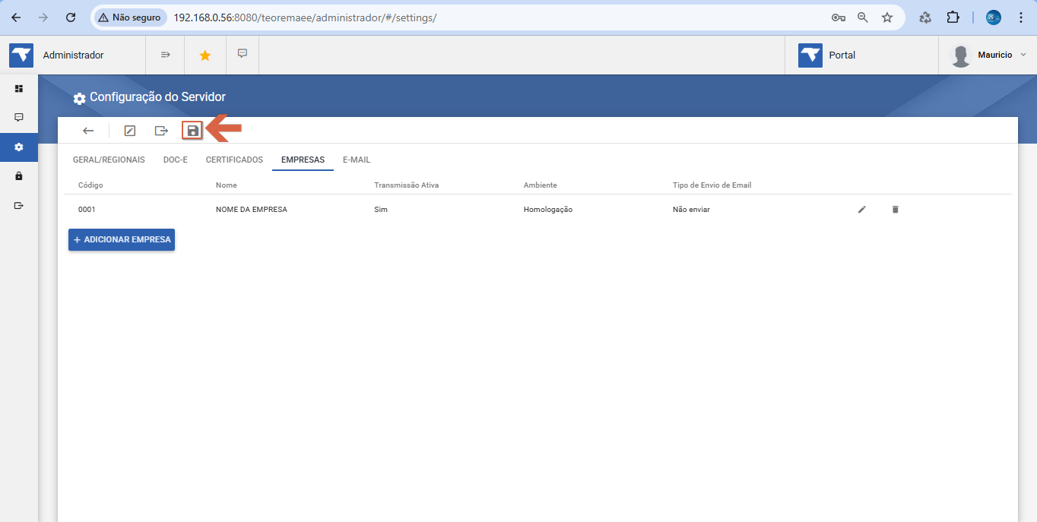
Task: Click the Mauricio user avatar
Action: 961,55
